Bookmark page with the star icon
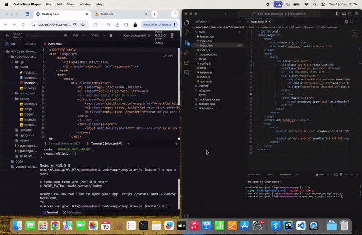Image resolution: width=362 pixels, height=235 pixels. click(x=82, y=24)
